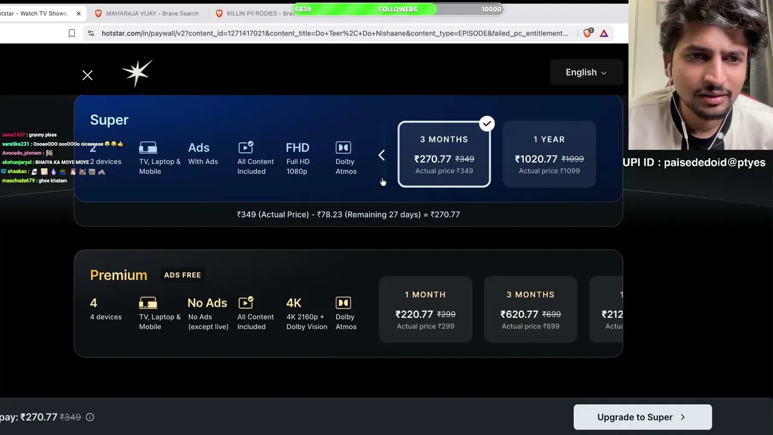Viewport: 773px width, 435px height.
Task: Close the Hotstar paywall with the X icon
Action: pyautogui.click(x=88, y=75)
